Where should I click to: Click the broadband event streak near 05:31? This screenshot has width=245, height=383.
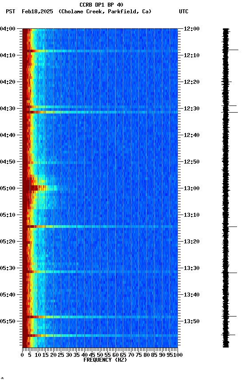tap(100, 272)
